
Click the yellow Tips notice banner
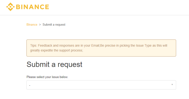coord(101,48)
